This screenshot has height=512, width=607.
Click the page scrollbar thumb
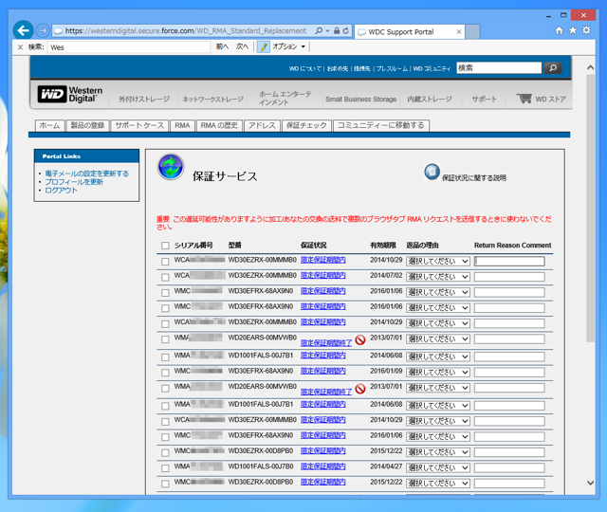coord(590,209)
